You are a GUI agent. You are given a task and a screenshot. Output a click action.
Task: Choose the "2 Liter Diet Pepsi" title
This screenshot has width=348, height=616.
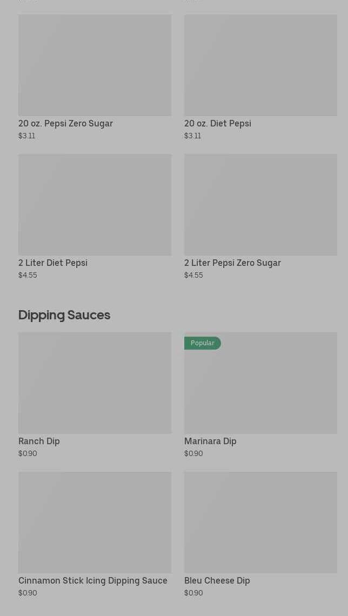(53, 263)
